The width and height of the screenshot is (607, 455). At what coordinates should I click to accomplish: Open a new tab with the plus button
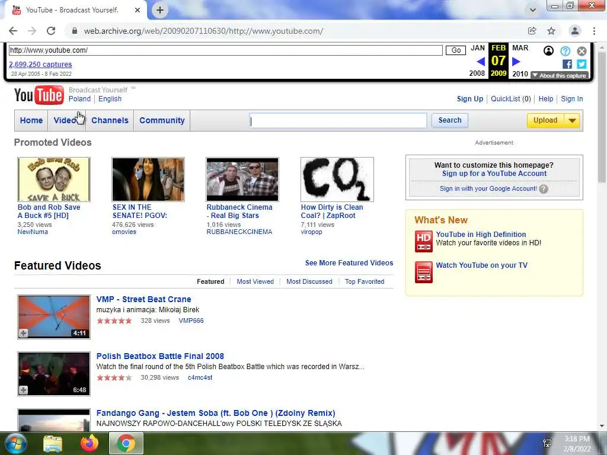pyautogui.click(x=160, y=10)
